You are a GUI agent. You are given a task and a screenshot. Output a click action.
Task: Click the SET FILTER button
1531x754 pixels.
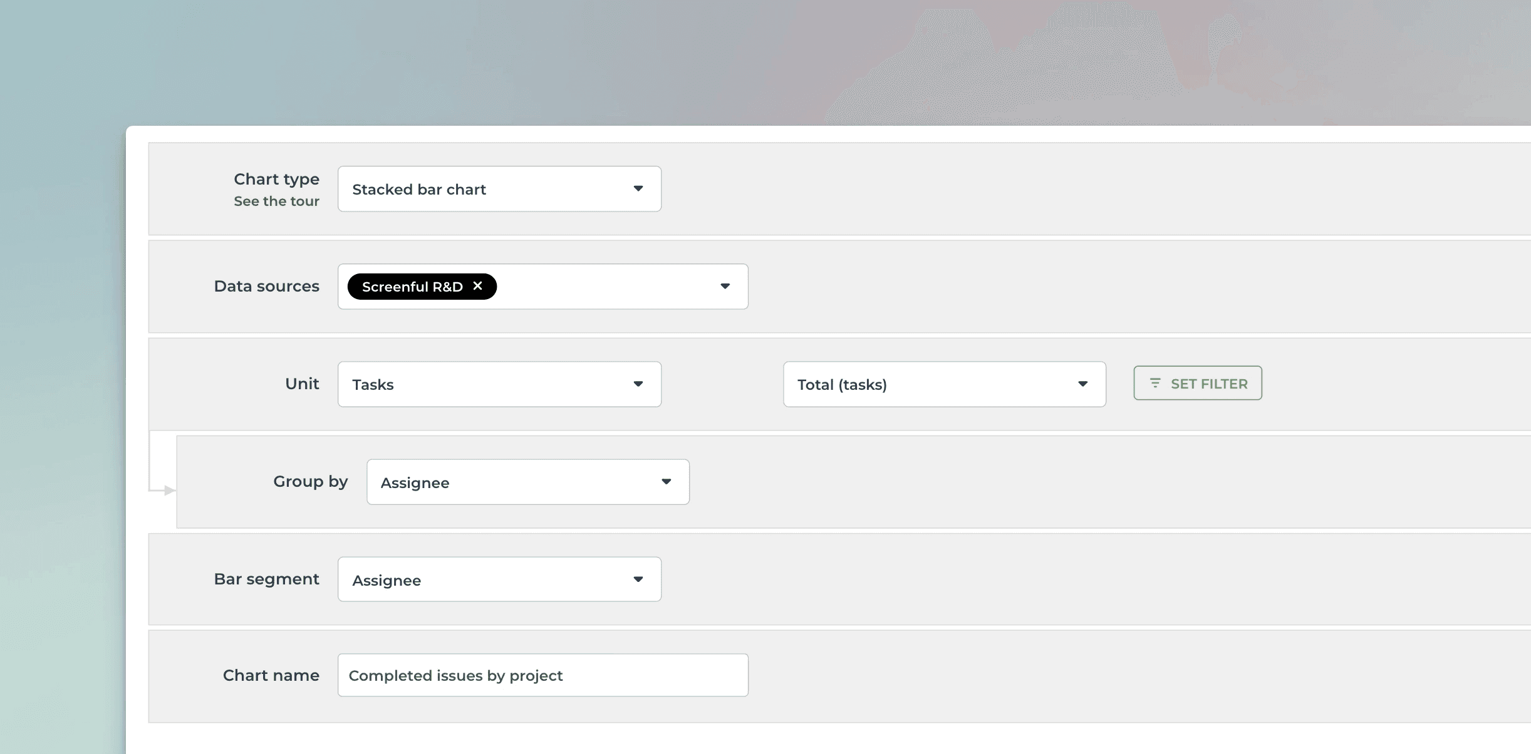[x=1197, y=383]
